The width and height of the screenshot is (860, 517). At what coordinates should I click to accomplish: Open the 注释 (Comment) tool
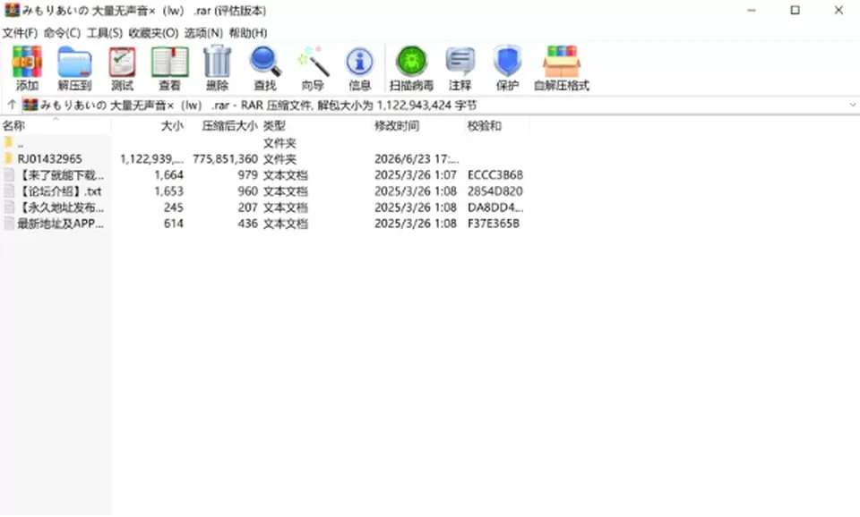(460, 69)
